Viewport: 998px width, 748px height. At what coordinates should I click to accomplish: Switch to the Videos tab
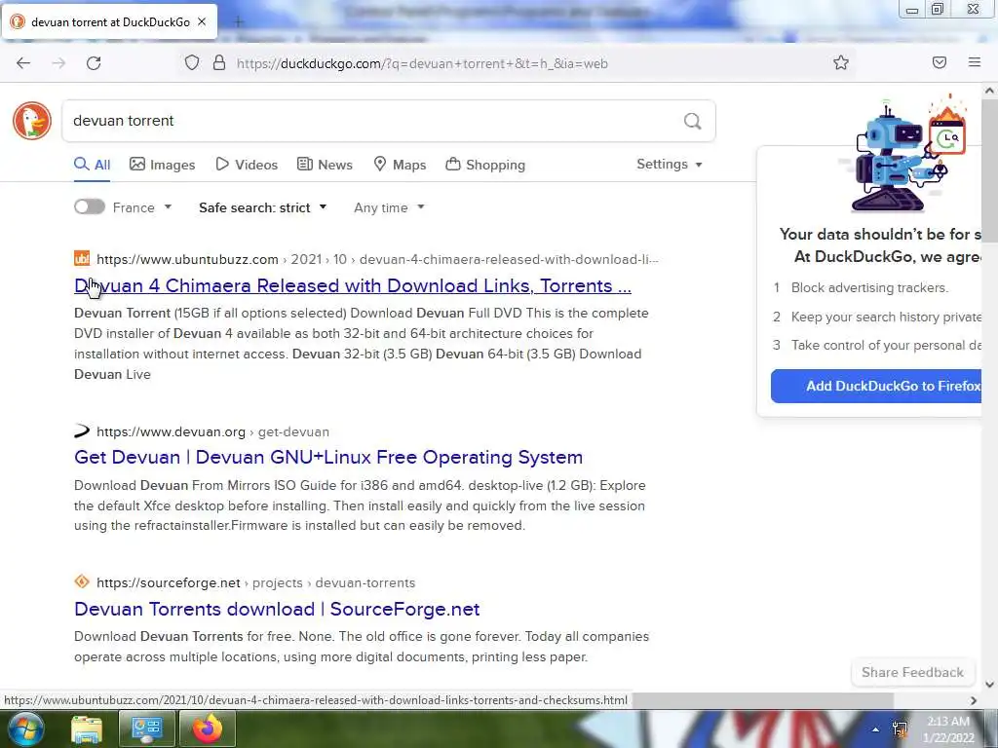pos(247,165)
